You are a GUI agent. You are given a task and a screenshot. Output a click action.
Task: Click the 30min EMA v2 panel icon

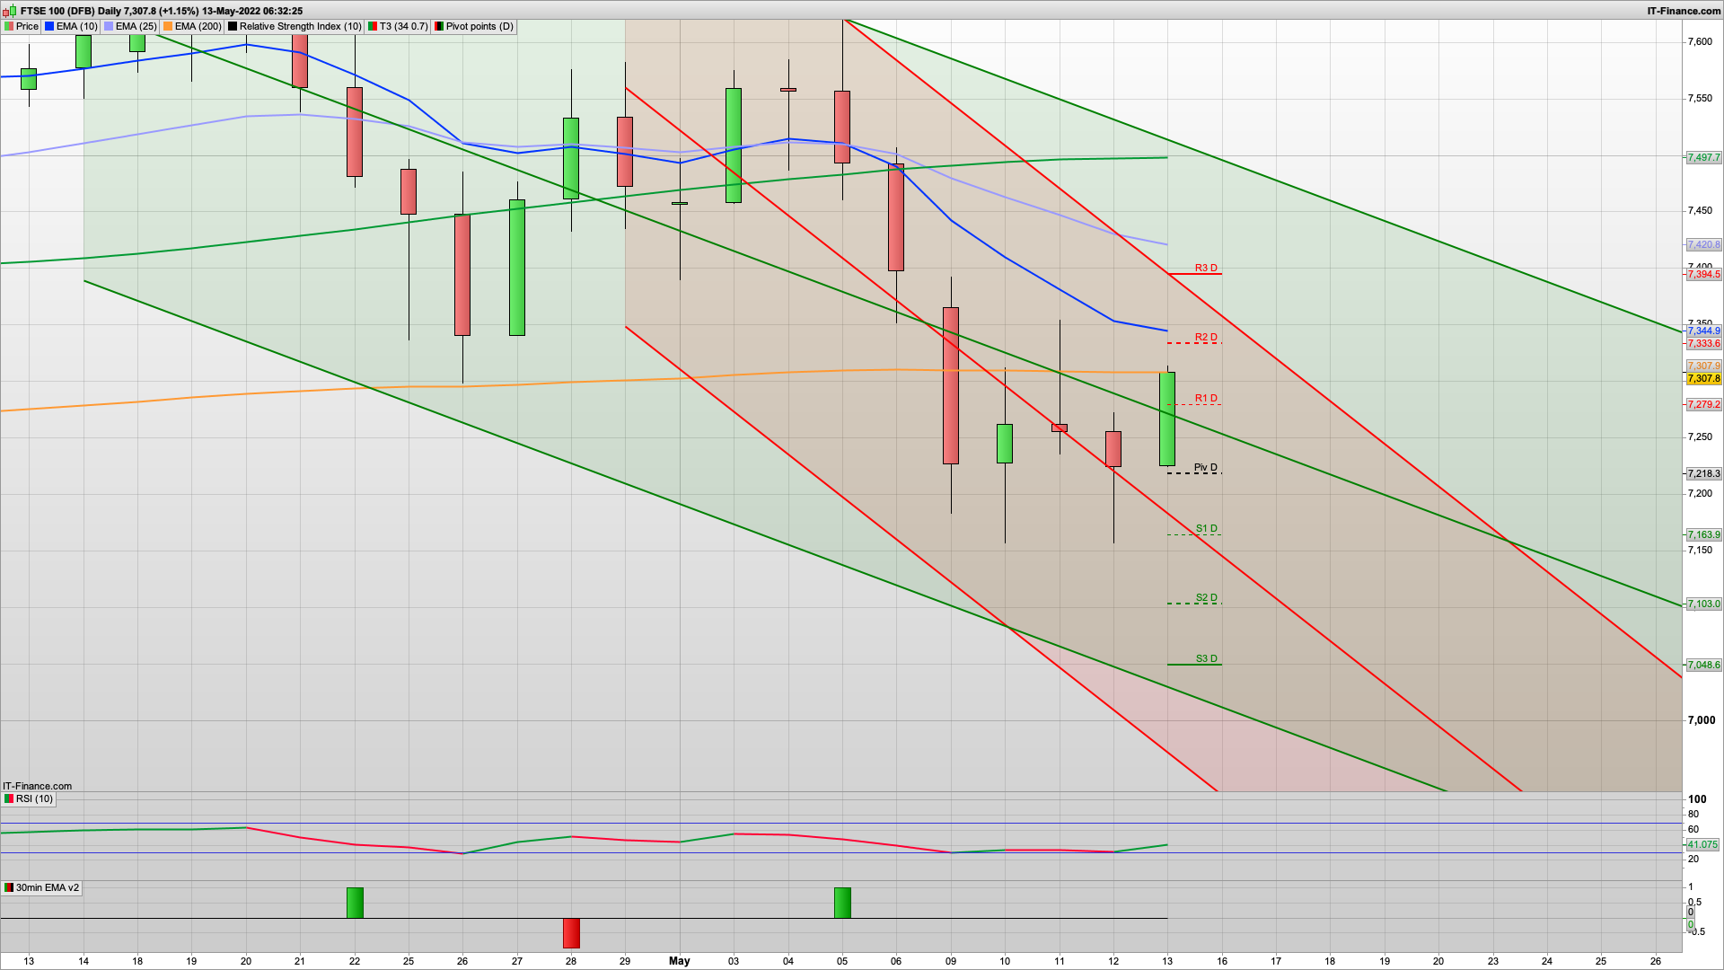coord(9,888)
